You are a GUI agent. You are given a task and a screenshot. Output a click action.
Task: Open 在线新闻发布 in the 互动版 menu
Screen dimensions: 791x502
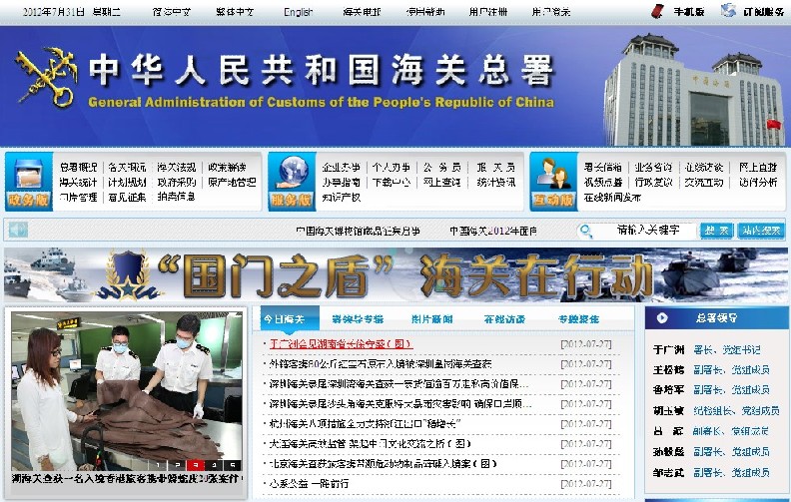pos(612,197)
